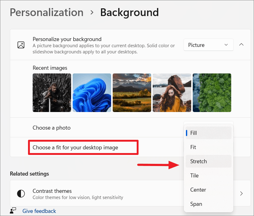Click the picture icon beside Personalize your background
Viewport: 254px width, 216px height.
pyautogui.click(x=21, y=45)
